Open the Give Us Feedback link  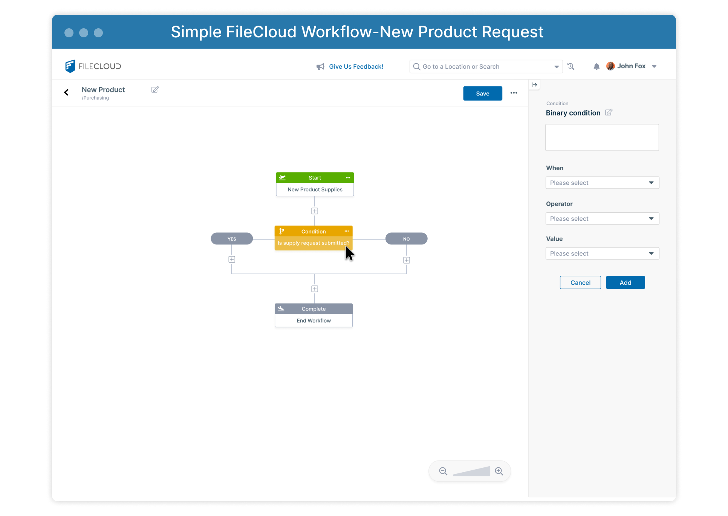356,67
